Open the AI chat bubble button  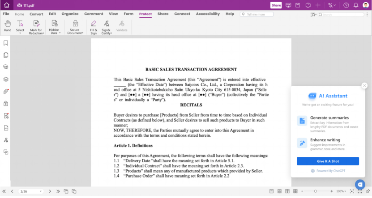pos(360,184)
